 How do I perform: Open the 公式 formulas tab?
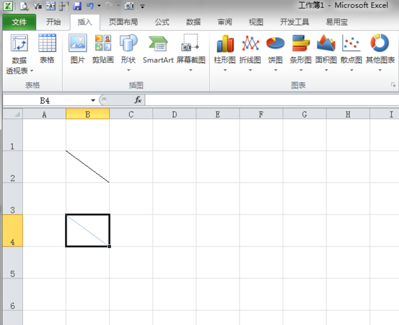click(162, 22)
